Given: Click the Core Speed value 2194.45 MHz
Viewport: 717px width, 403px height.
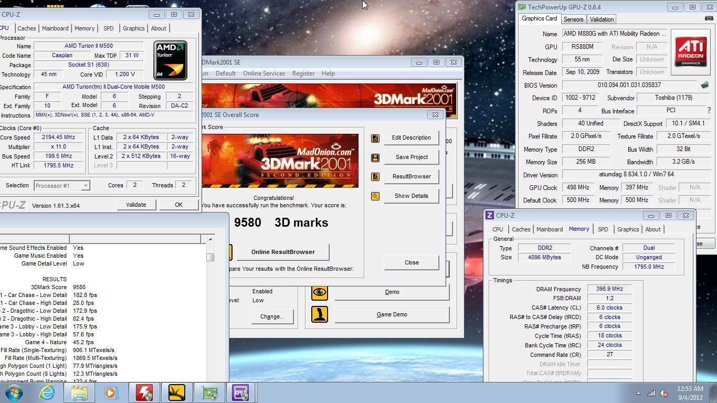Looking at the screenshot, I should [58, 137].
